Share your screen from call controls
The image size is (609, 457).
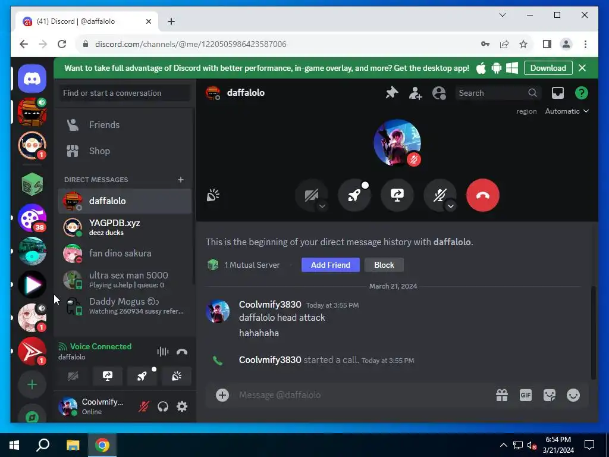(x=397, y=195)
